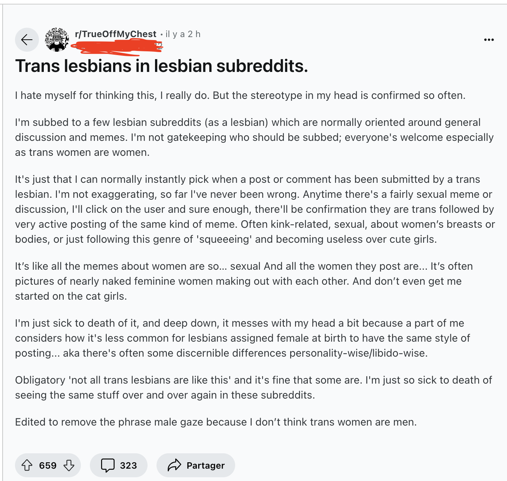Click the 'il y a 2 h' timestamp
This screenshot has width=507, height=481.
[183, 34]
